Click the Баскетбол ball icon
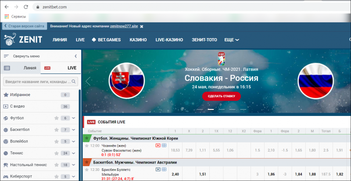 pos(6,130)
